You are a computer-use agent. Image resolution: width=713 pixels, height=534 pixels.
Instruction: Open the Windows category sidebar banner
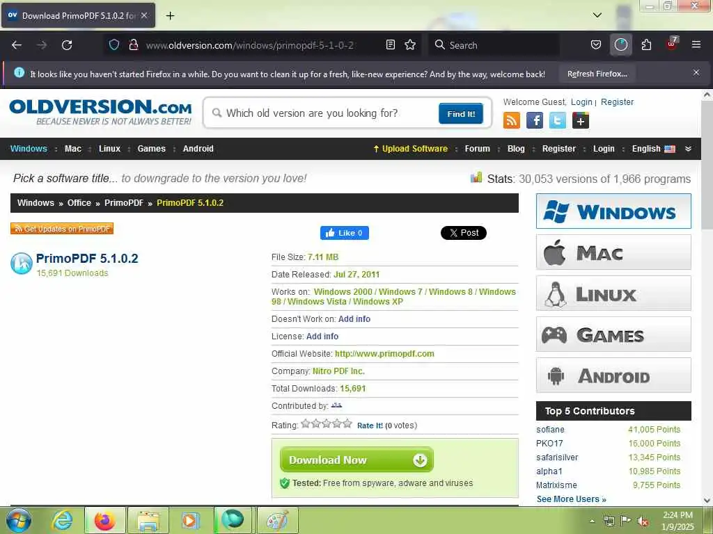[613, 211]
